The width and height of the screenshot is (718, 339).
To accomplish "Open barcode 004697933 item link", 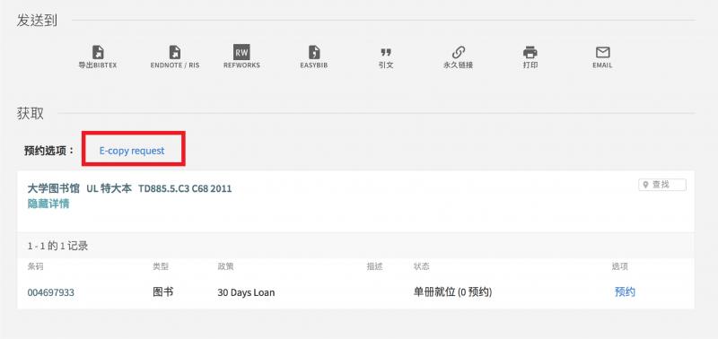I will 51,292.
